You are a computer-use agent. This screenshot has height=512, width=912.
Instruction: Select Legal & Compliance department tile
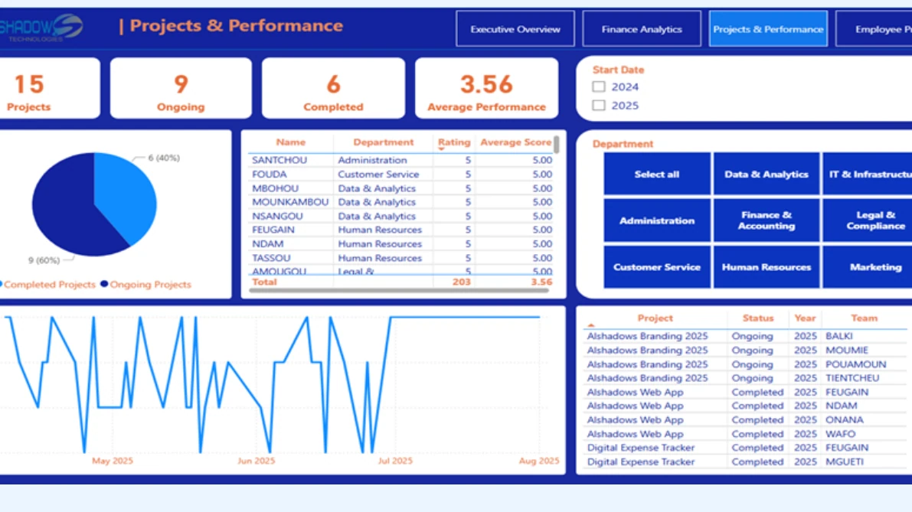(868, 220)
